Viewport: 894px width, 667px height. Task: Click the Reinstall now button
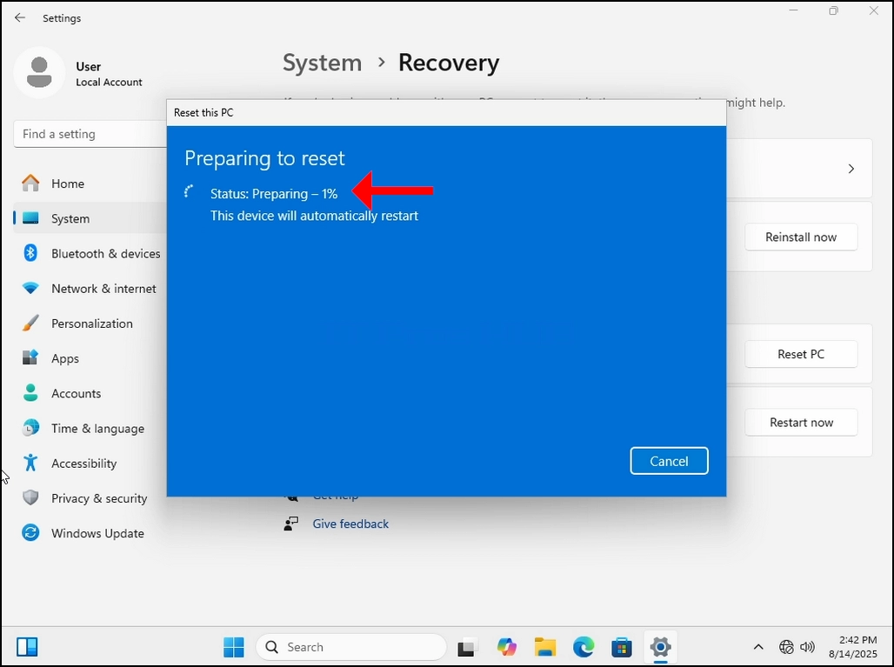[800, 237]
